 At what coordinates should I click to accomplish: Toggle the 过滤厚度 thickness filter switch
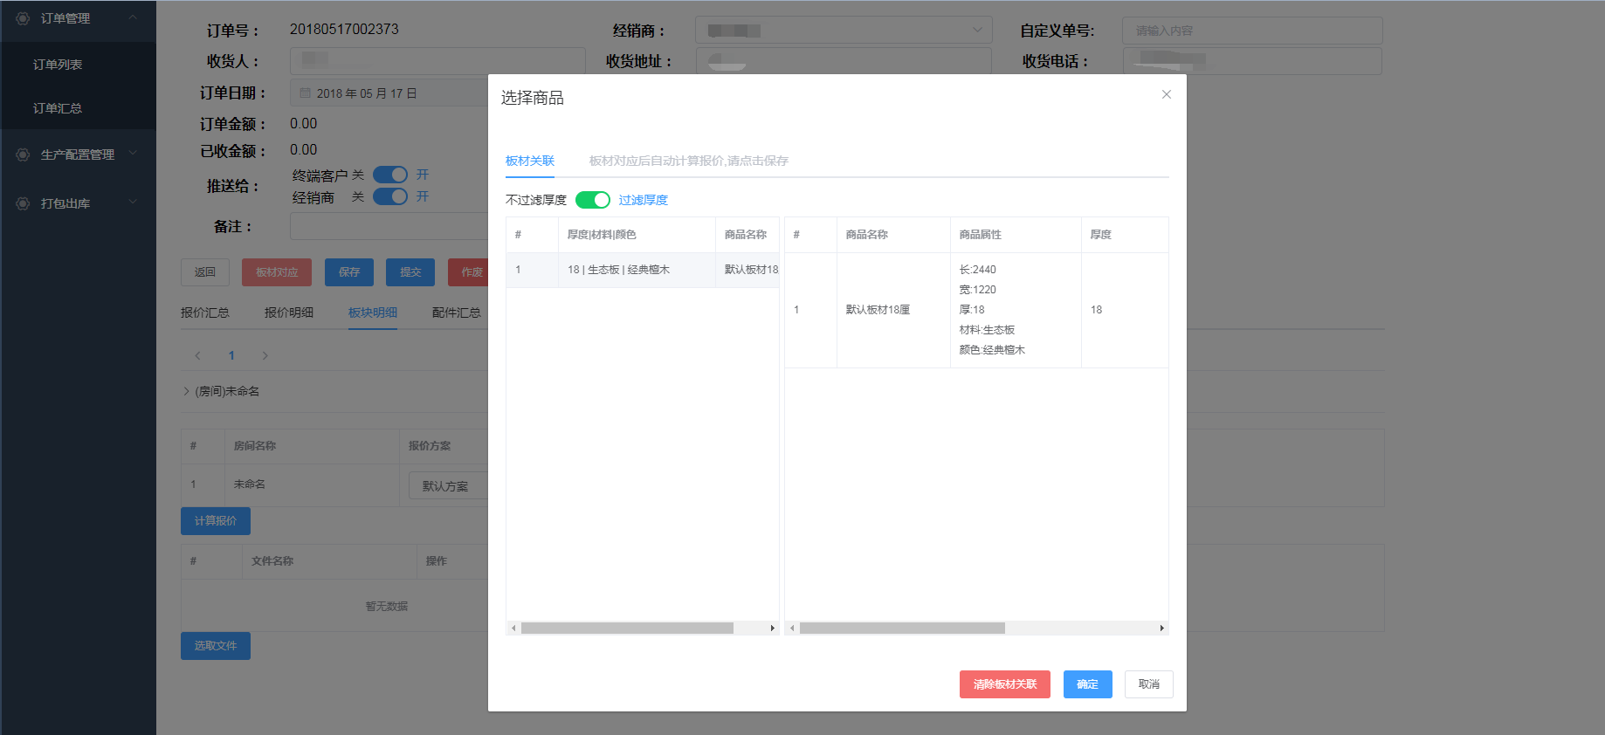(x=593, y=200)
